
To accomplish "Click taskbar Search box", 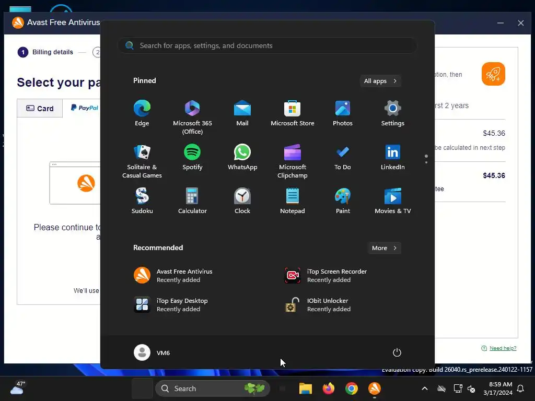I will (x=213, y=388).
